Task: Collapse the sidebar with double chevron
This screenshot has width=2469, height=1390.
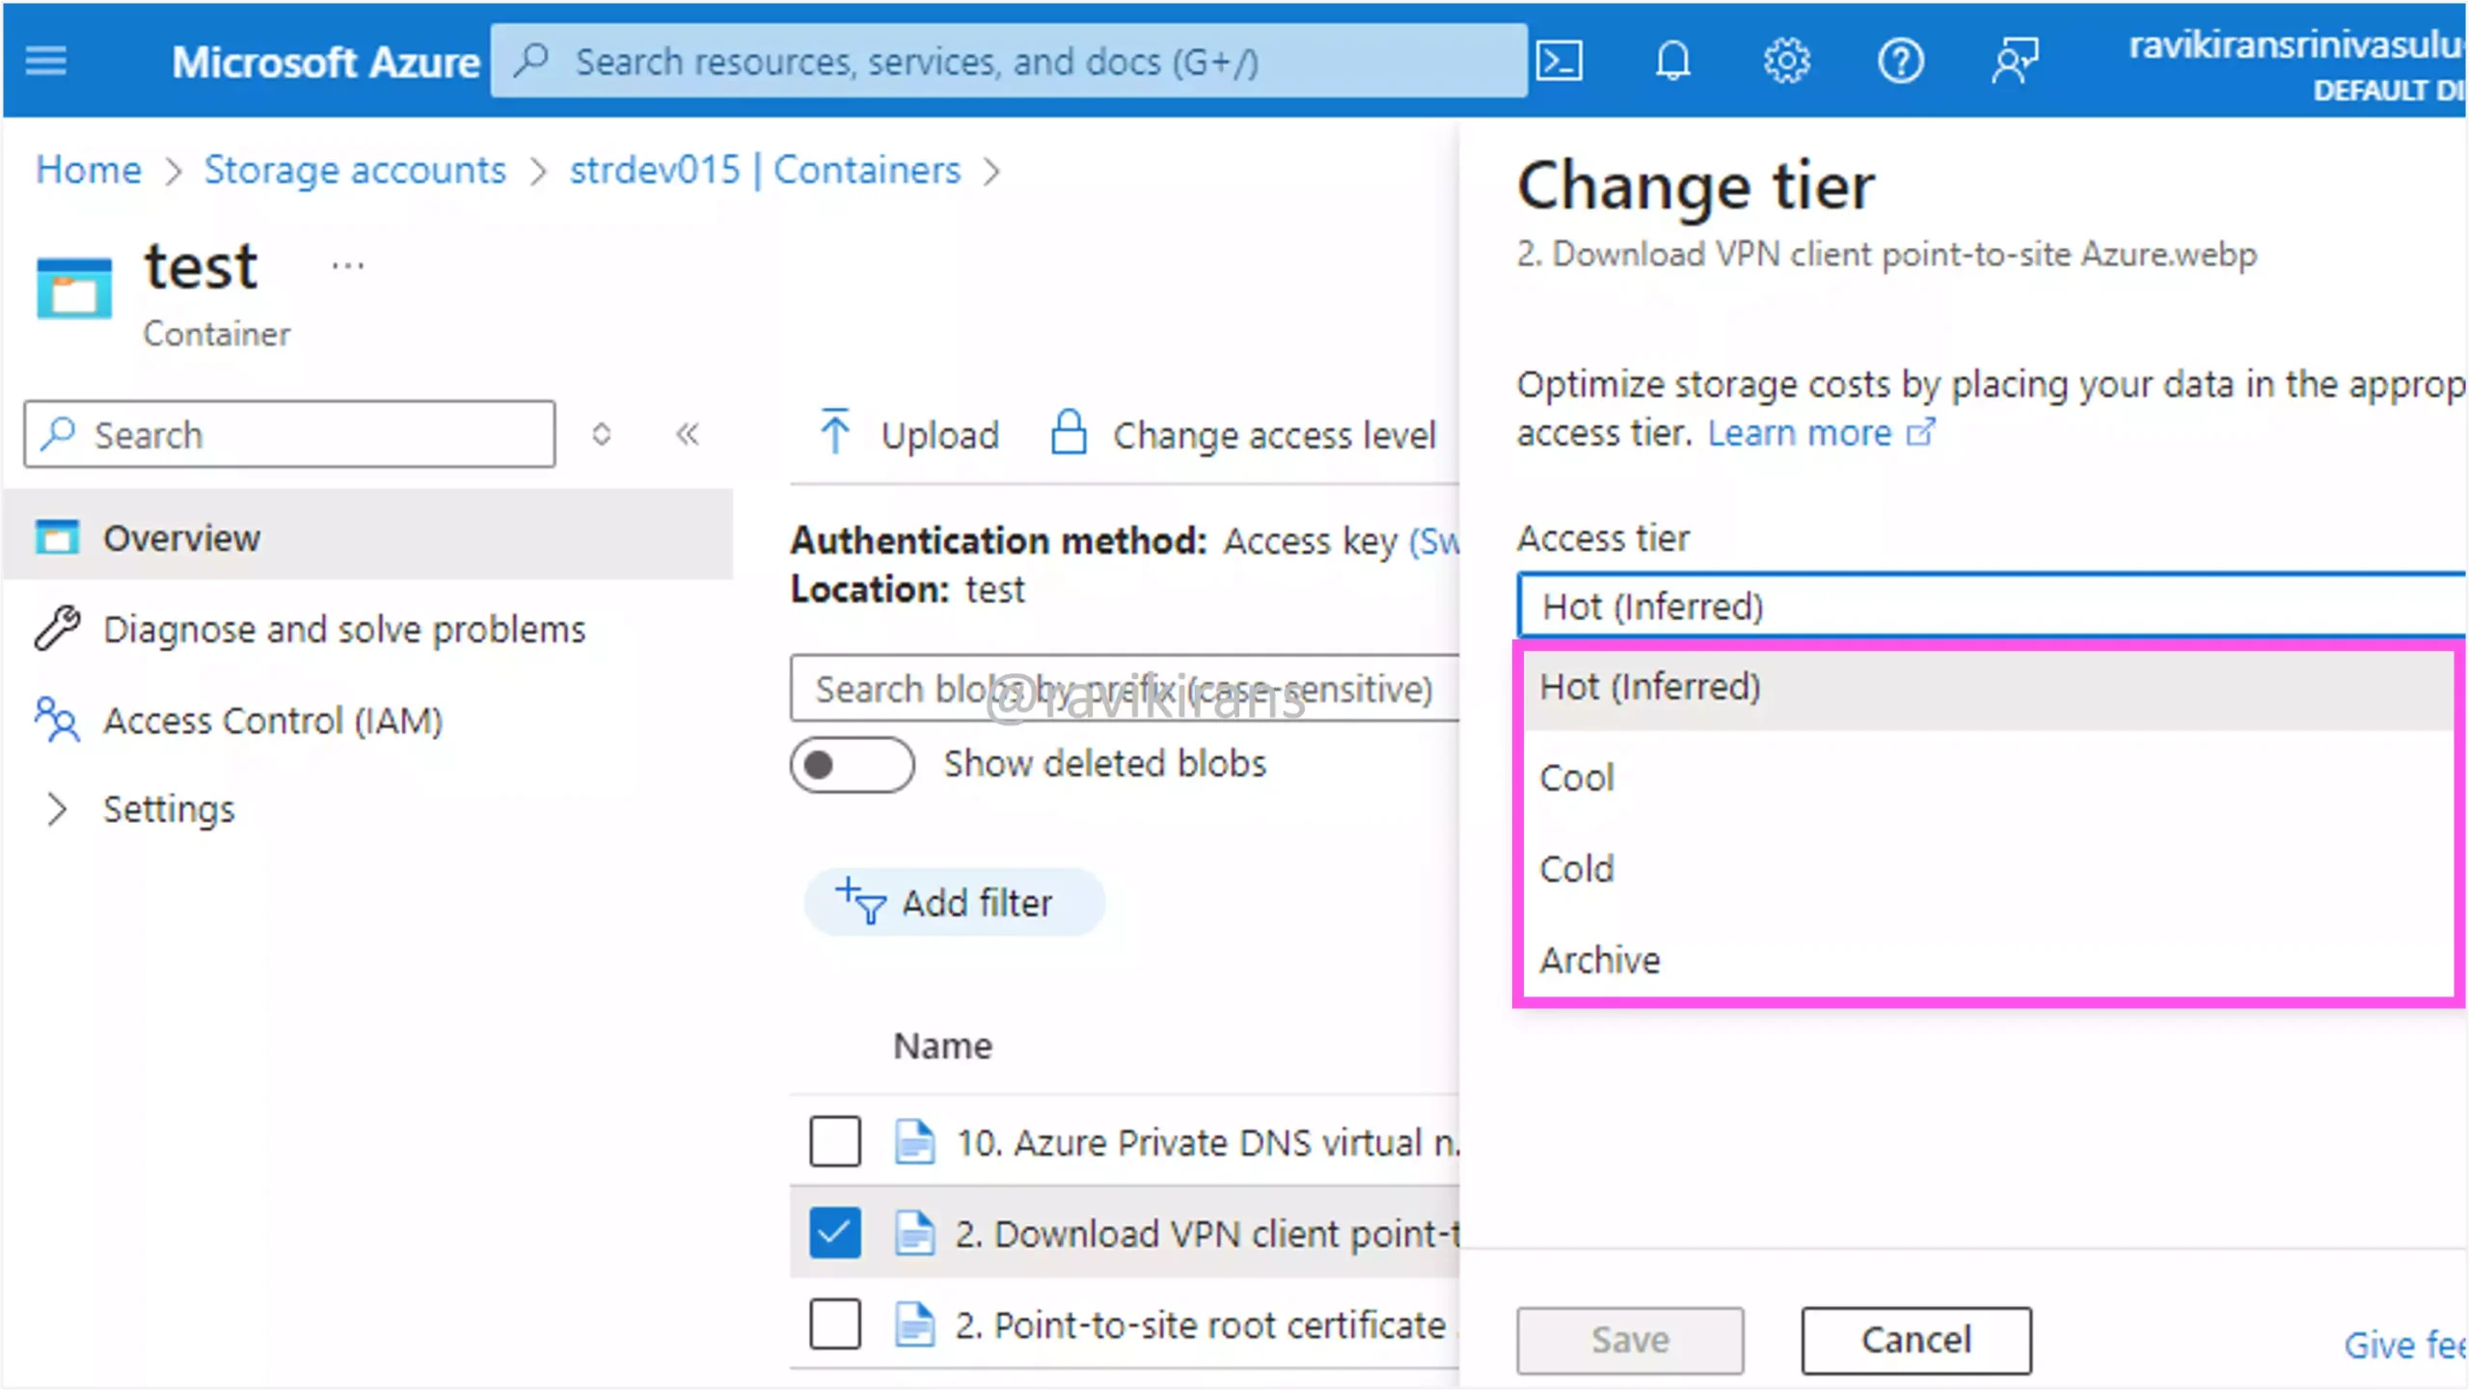Action: tap(687, 434)
